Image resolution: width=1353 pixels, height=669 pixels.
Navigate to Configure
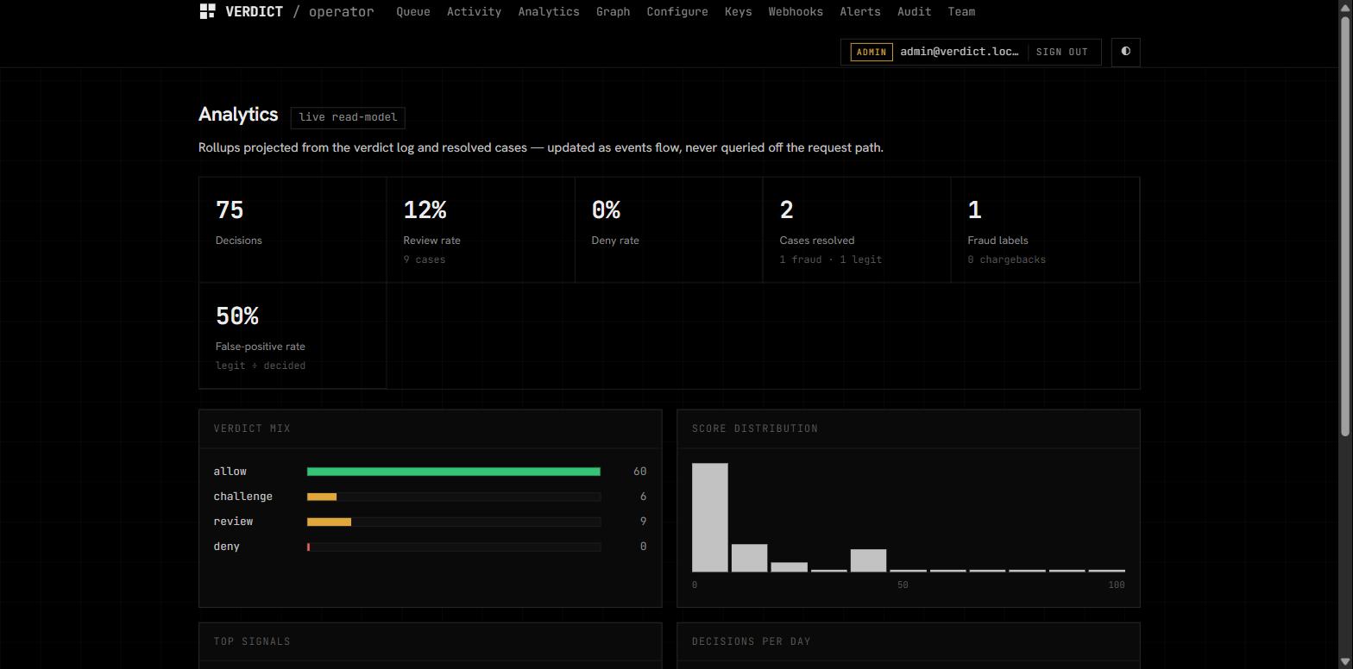(677, 12)
